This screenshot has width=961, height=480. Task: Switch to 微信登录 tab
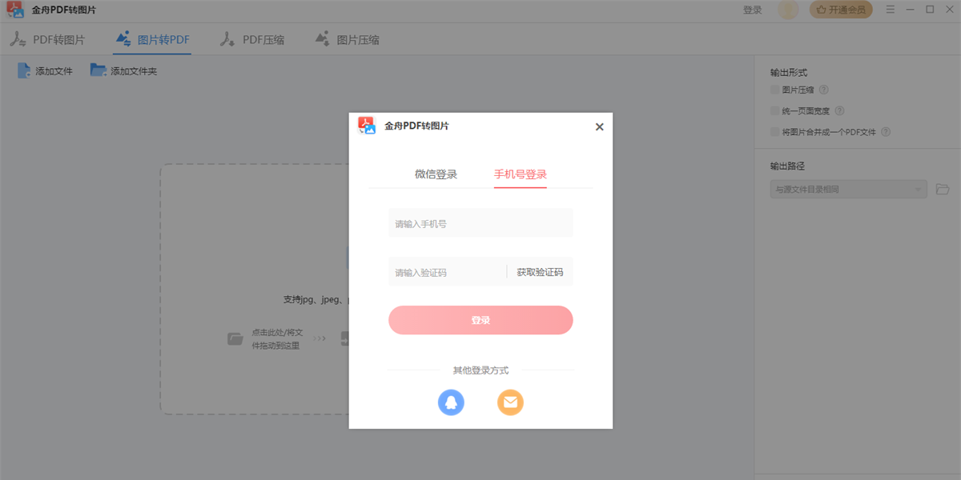[436, 174]
